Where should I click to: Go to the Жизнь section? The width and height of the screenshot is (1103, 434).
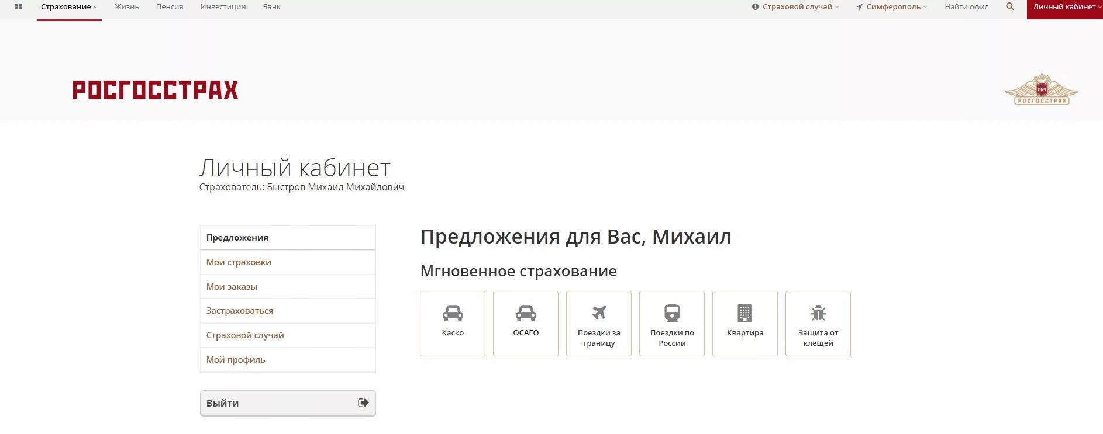pos(127,7)
